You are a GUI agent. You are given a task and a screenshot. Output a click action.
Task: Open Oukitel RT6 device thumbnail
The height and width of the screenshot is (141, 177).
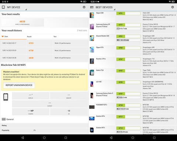tap(92, 119)
